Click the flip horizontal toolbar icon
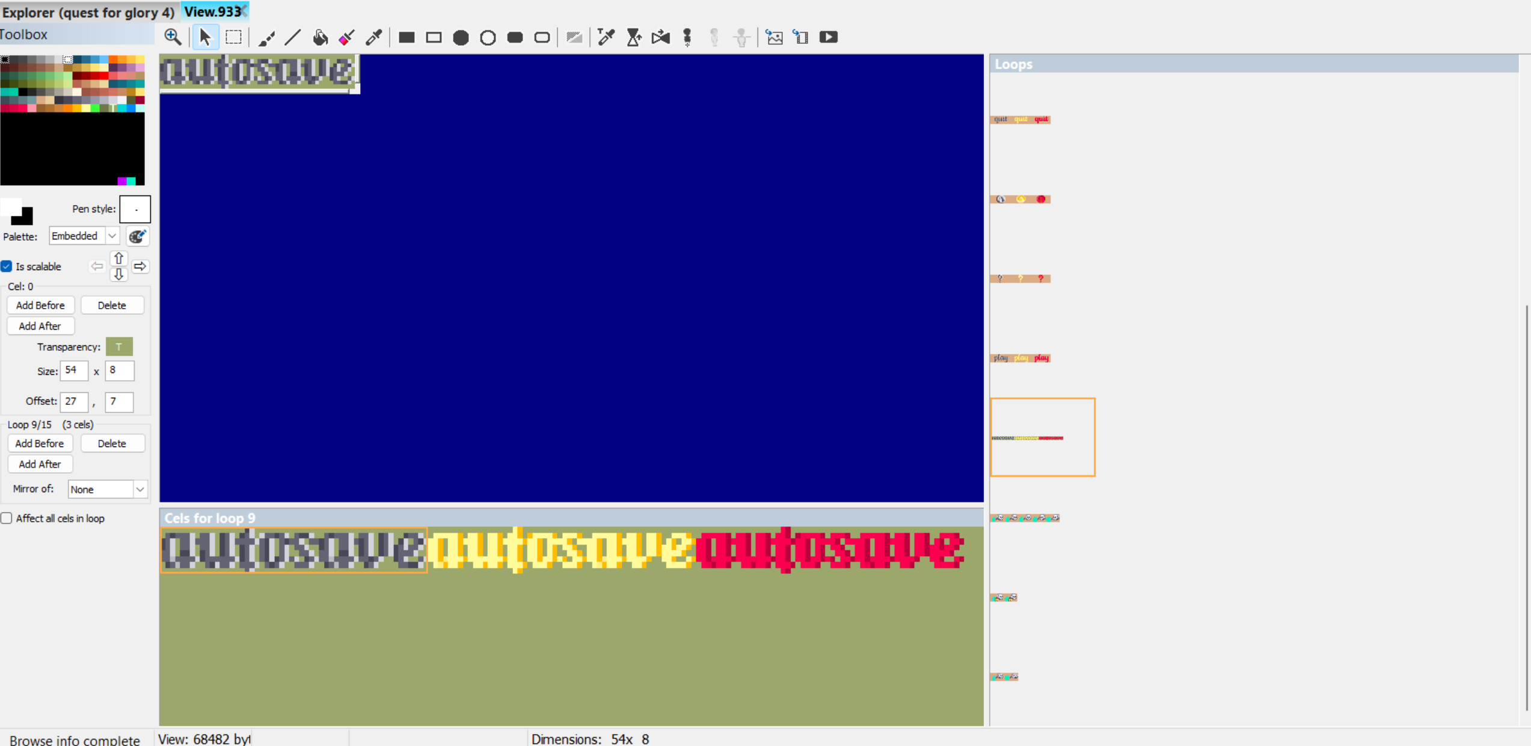Image resolution: width=1531 pixels, height=746 pixels. [x=660, y=37]
